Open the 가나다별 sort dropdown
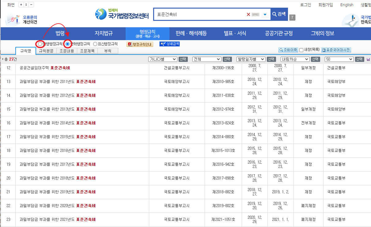Screen dimensions: 371x227 [x=163, y=59]
